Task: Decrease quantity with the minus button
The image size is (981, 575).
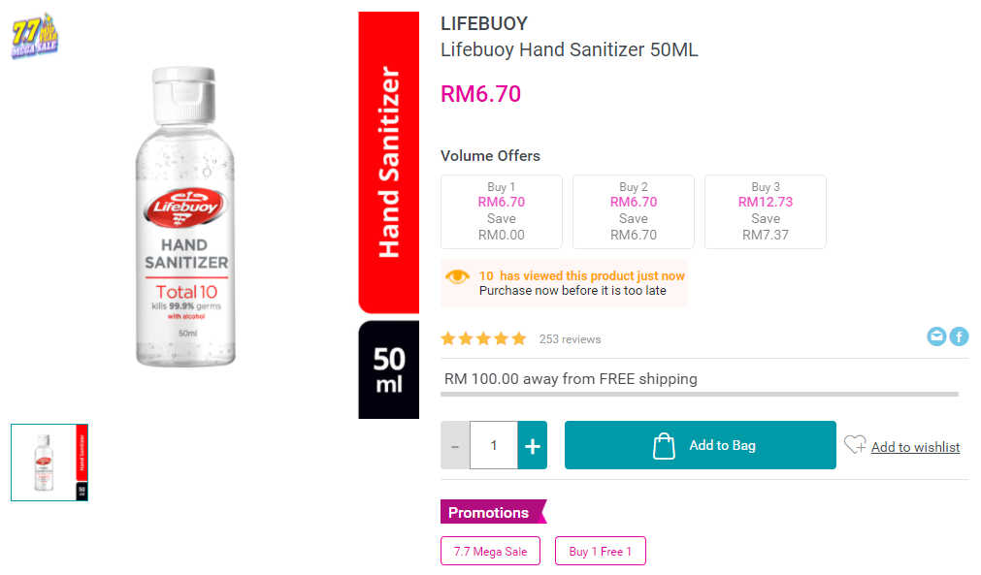Action: (455, 445)
